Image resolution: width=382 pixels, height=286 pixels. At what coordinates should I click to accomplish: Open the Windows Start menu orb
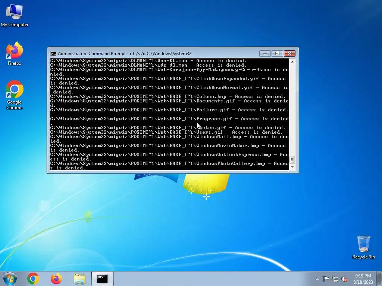[10, 279]
